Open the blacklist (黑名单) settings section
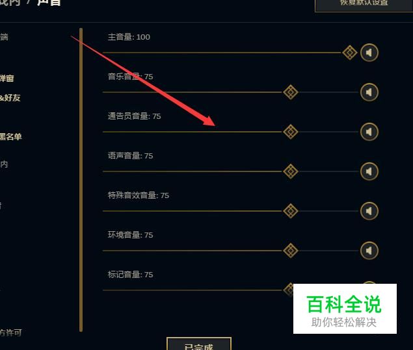The width and height of the screenshot is (413, 350). [10, 136]
